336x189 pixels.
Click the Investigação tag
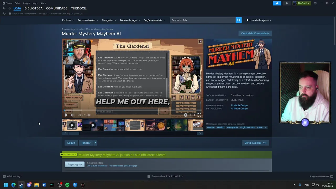pos(232,128)
